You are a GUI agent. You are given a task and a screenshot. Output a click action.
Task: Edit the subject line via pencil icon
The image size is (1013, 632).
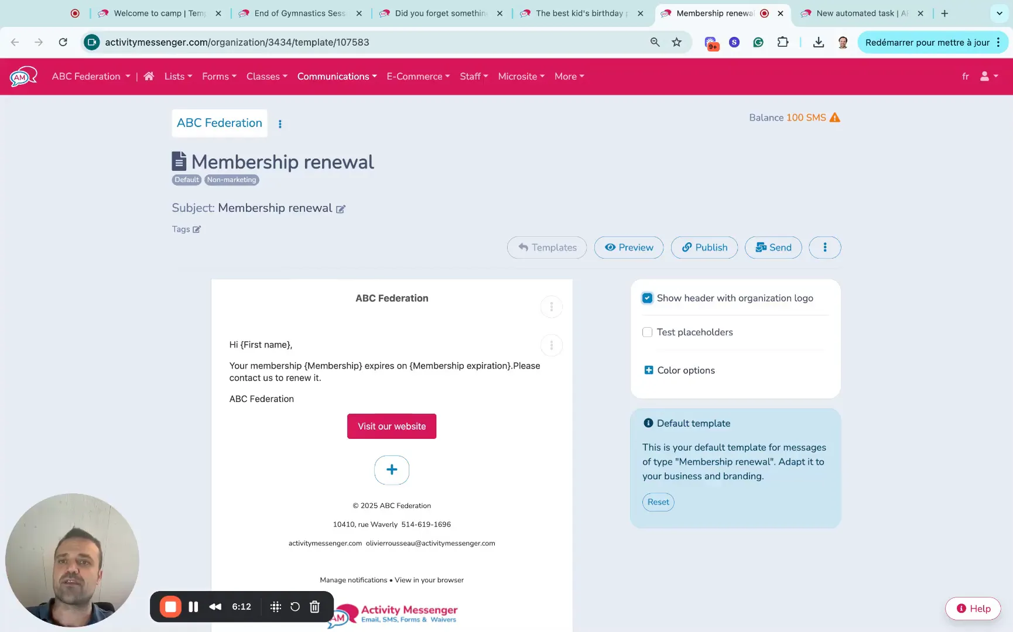340,209
